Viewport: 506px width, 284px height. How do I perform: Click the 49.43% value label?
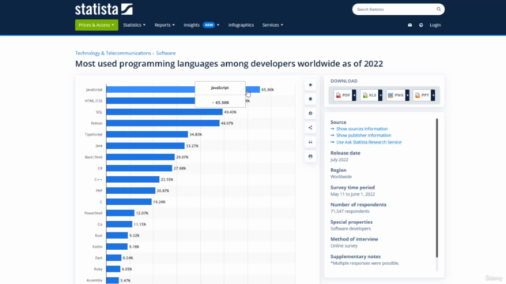click(x=230, y=112)
